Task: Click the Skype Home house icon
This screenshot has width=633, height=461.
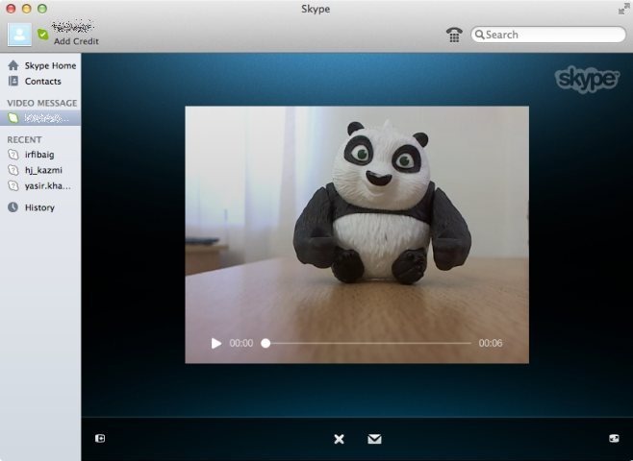Action: (x=13, y=65)
